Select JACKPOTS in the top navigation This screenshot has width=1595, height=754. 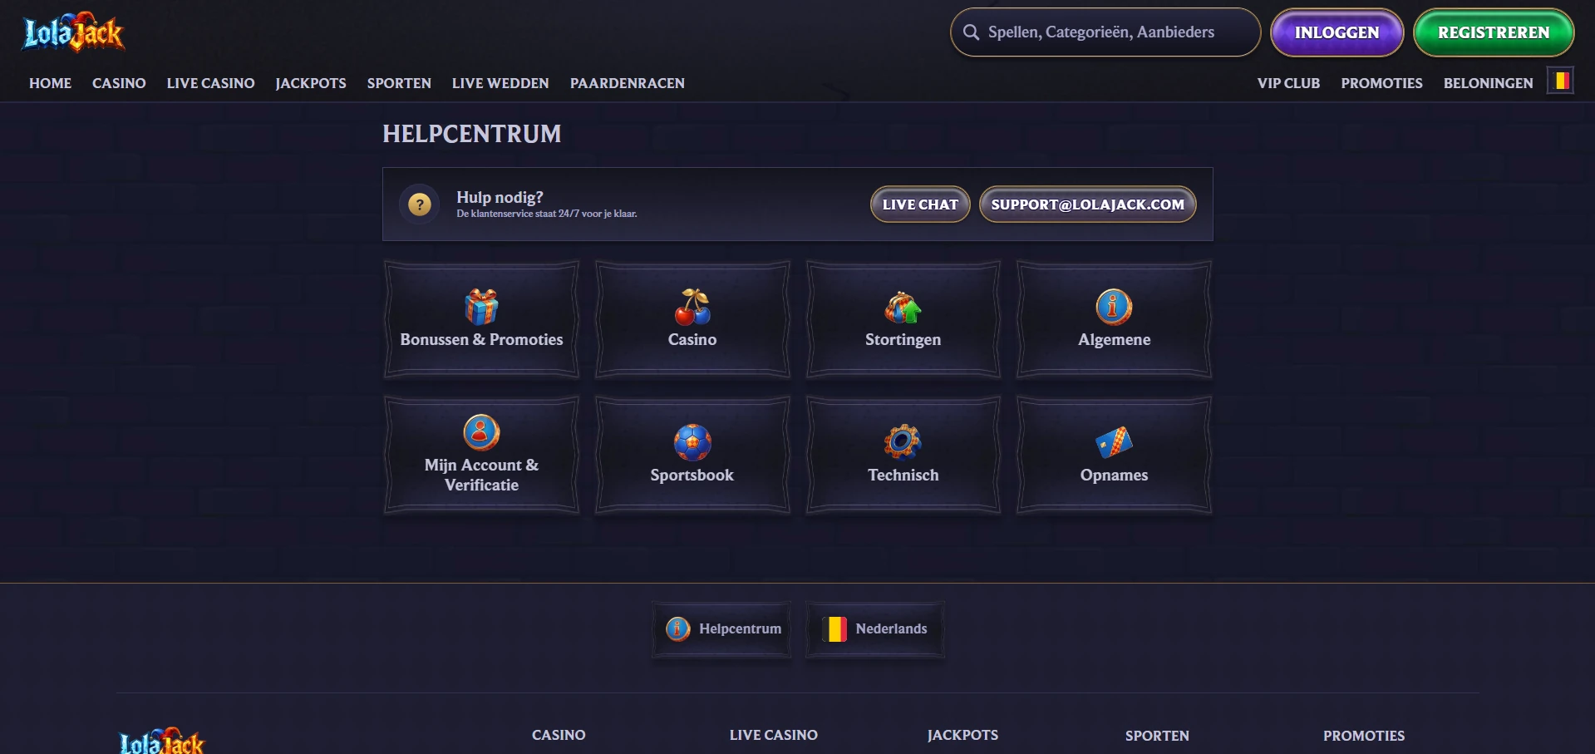[311, 83]
